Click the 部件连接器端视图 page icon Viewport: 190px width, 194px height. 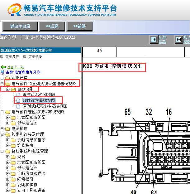[x=18, y=100]
